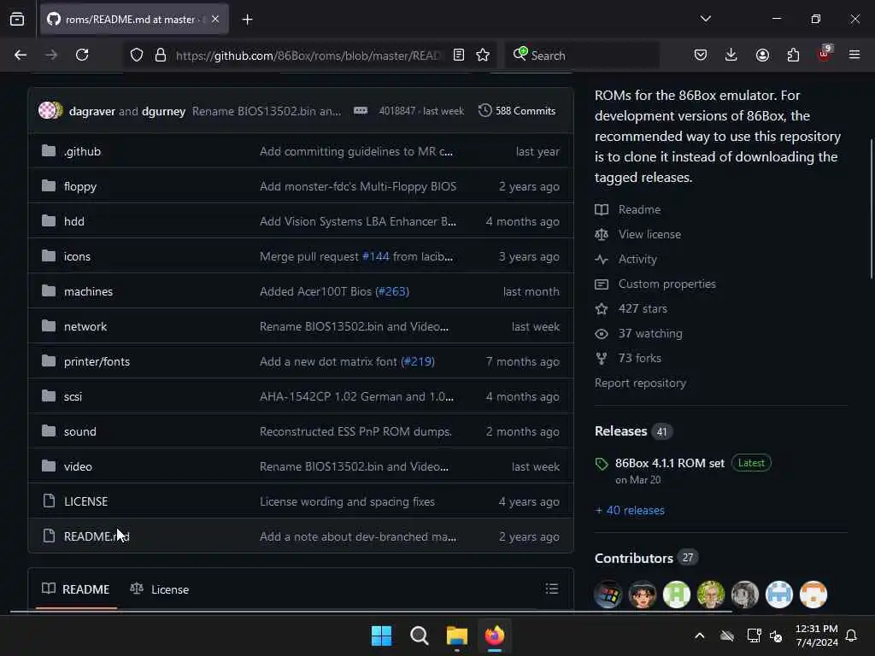
Task: Open the floppy folder
Action: [x=79, y=186]
